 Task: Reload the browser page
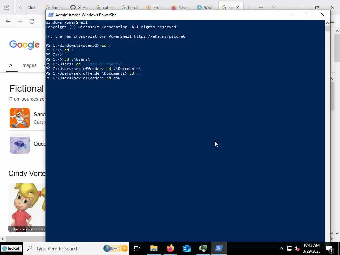(32, 21)
